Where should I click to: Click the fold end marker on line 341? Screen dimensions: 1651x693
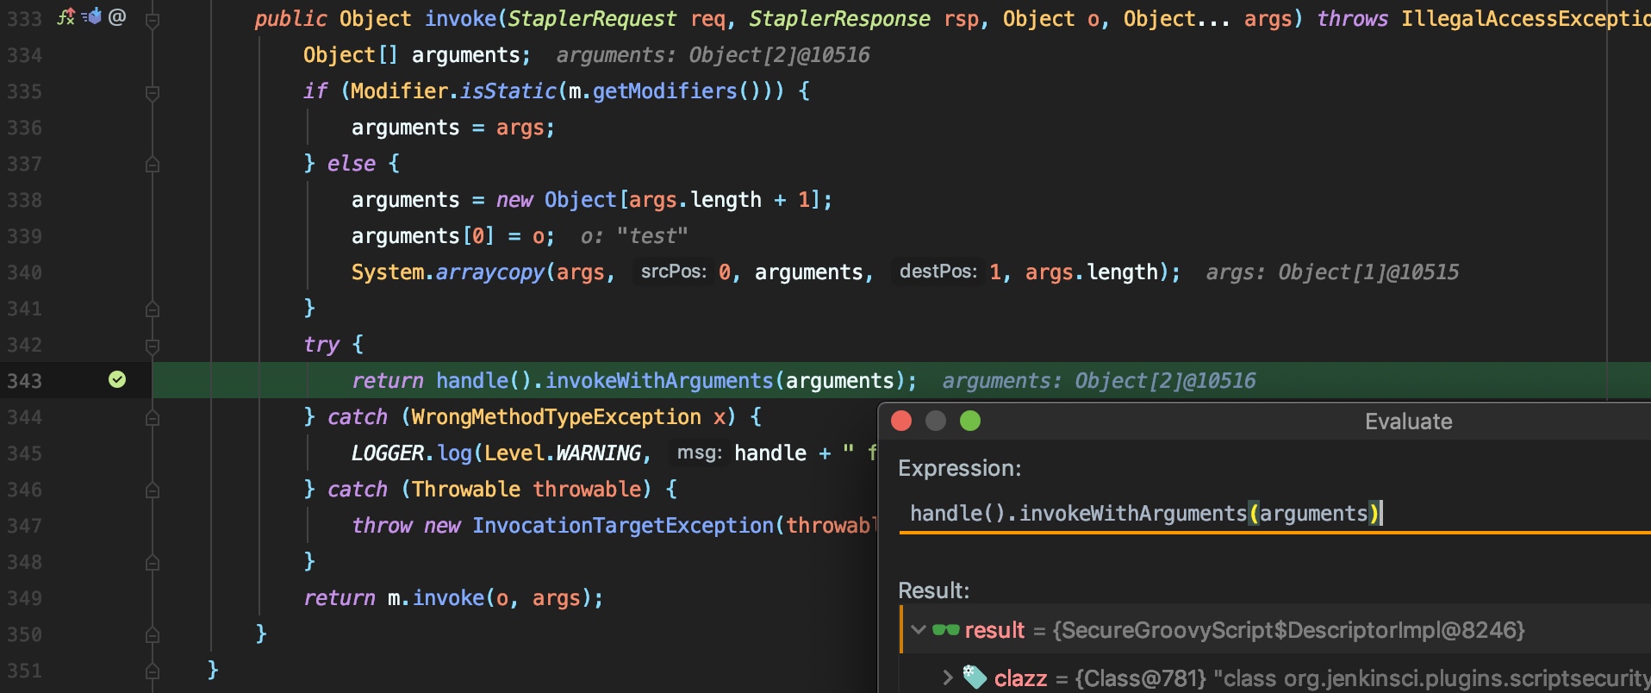(x=153, y=309)
